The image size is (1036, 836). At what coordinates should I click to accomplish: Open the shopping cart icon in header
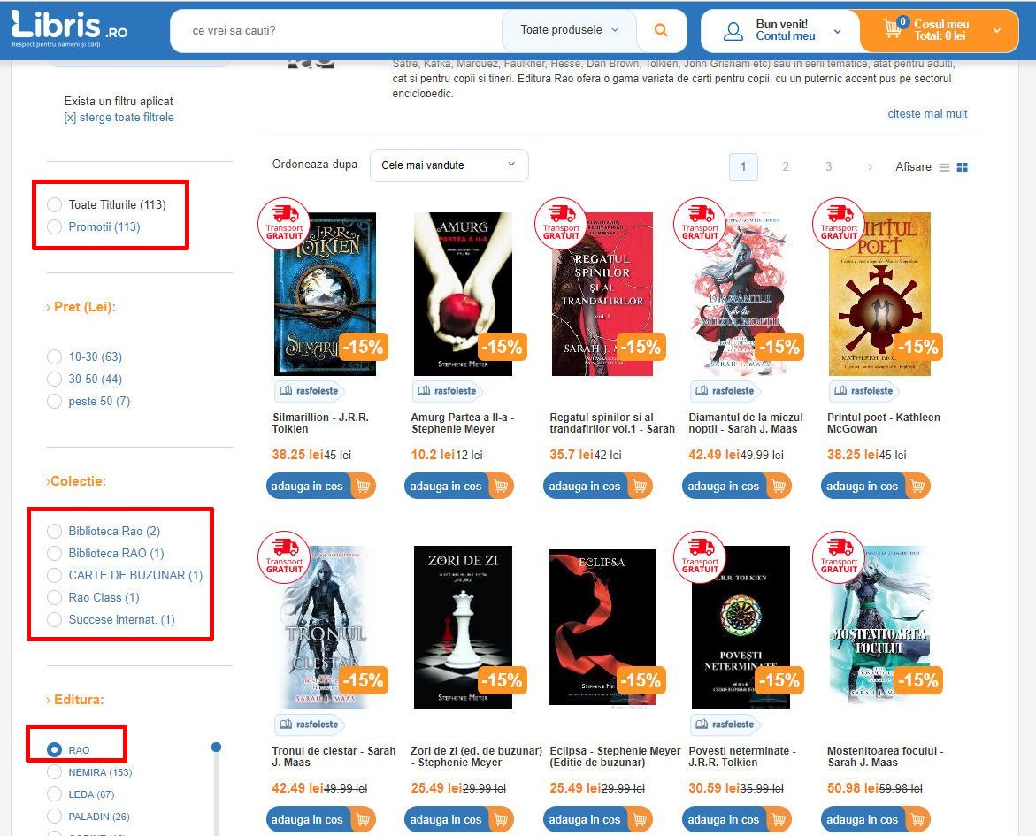tap(893, 28)
